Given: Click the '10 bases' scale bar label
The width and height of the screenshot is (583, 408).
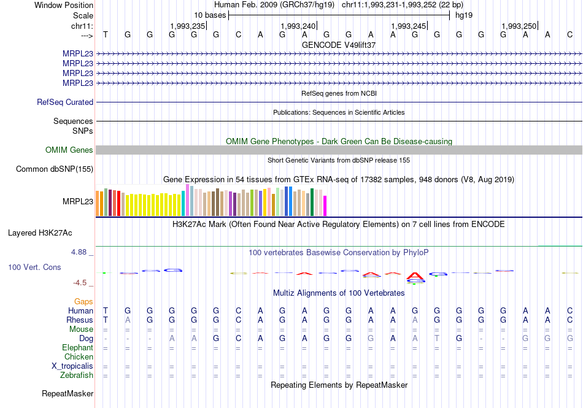Looking at the screenshot, I should coord(210,15).
